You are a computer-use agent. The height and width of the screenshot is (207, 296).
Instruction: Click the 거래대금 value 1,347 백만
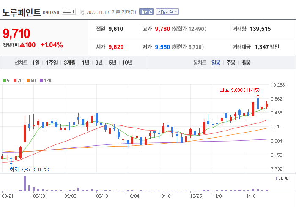pyautogui.click(x=267, y=47)
